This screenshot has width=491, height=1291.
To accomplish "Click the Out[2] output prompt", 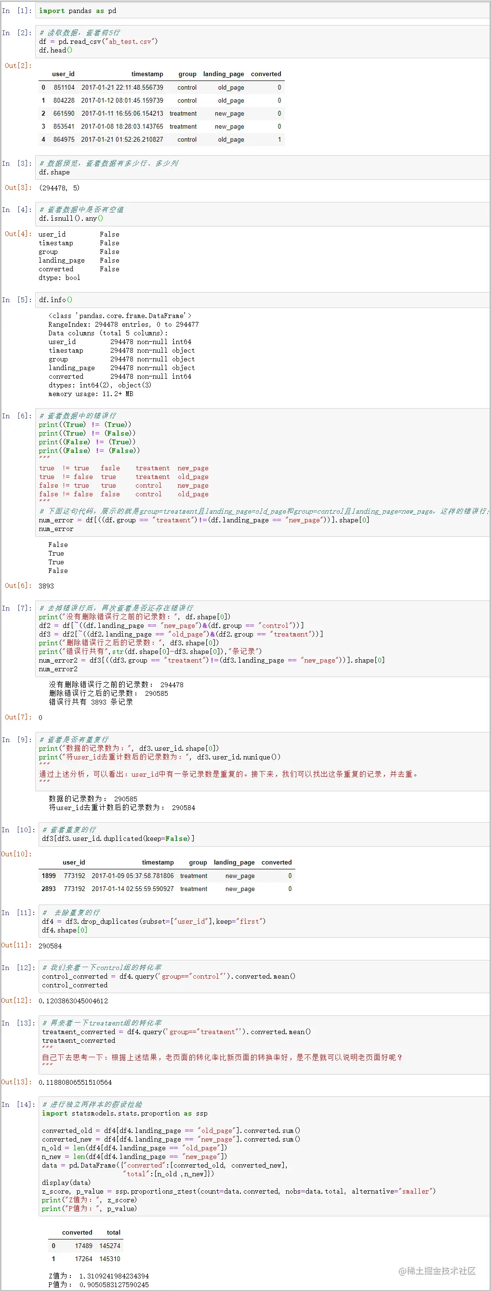I will click(18, 66).
